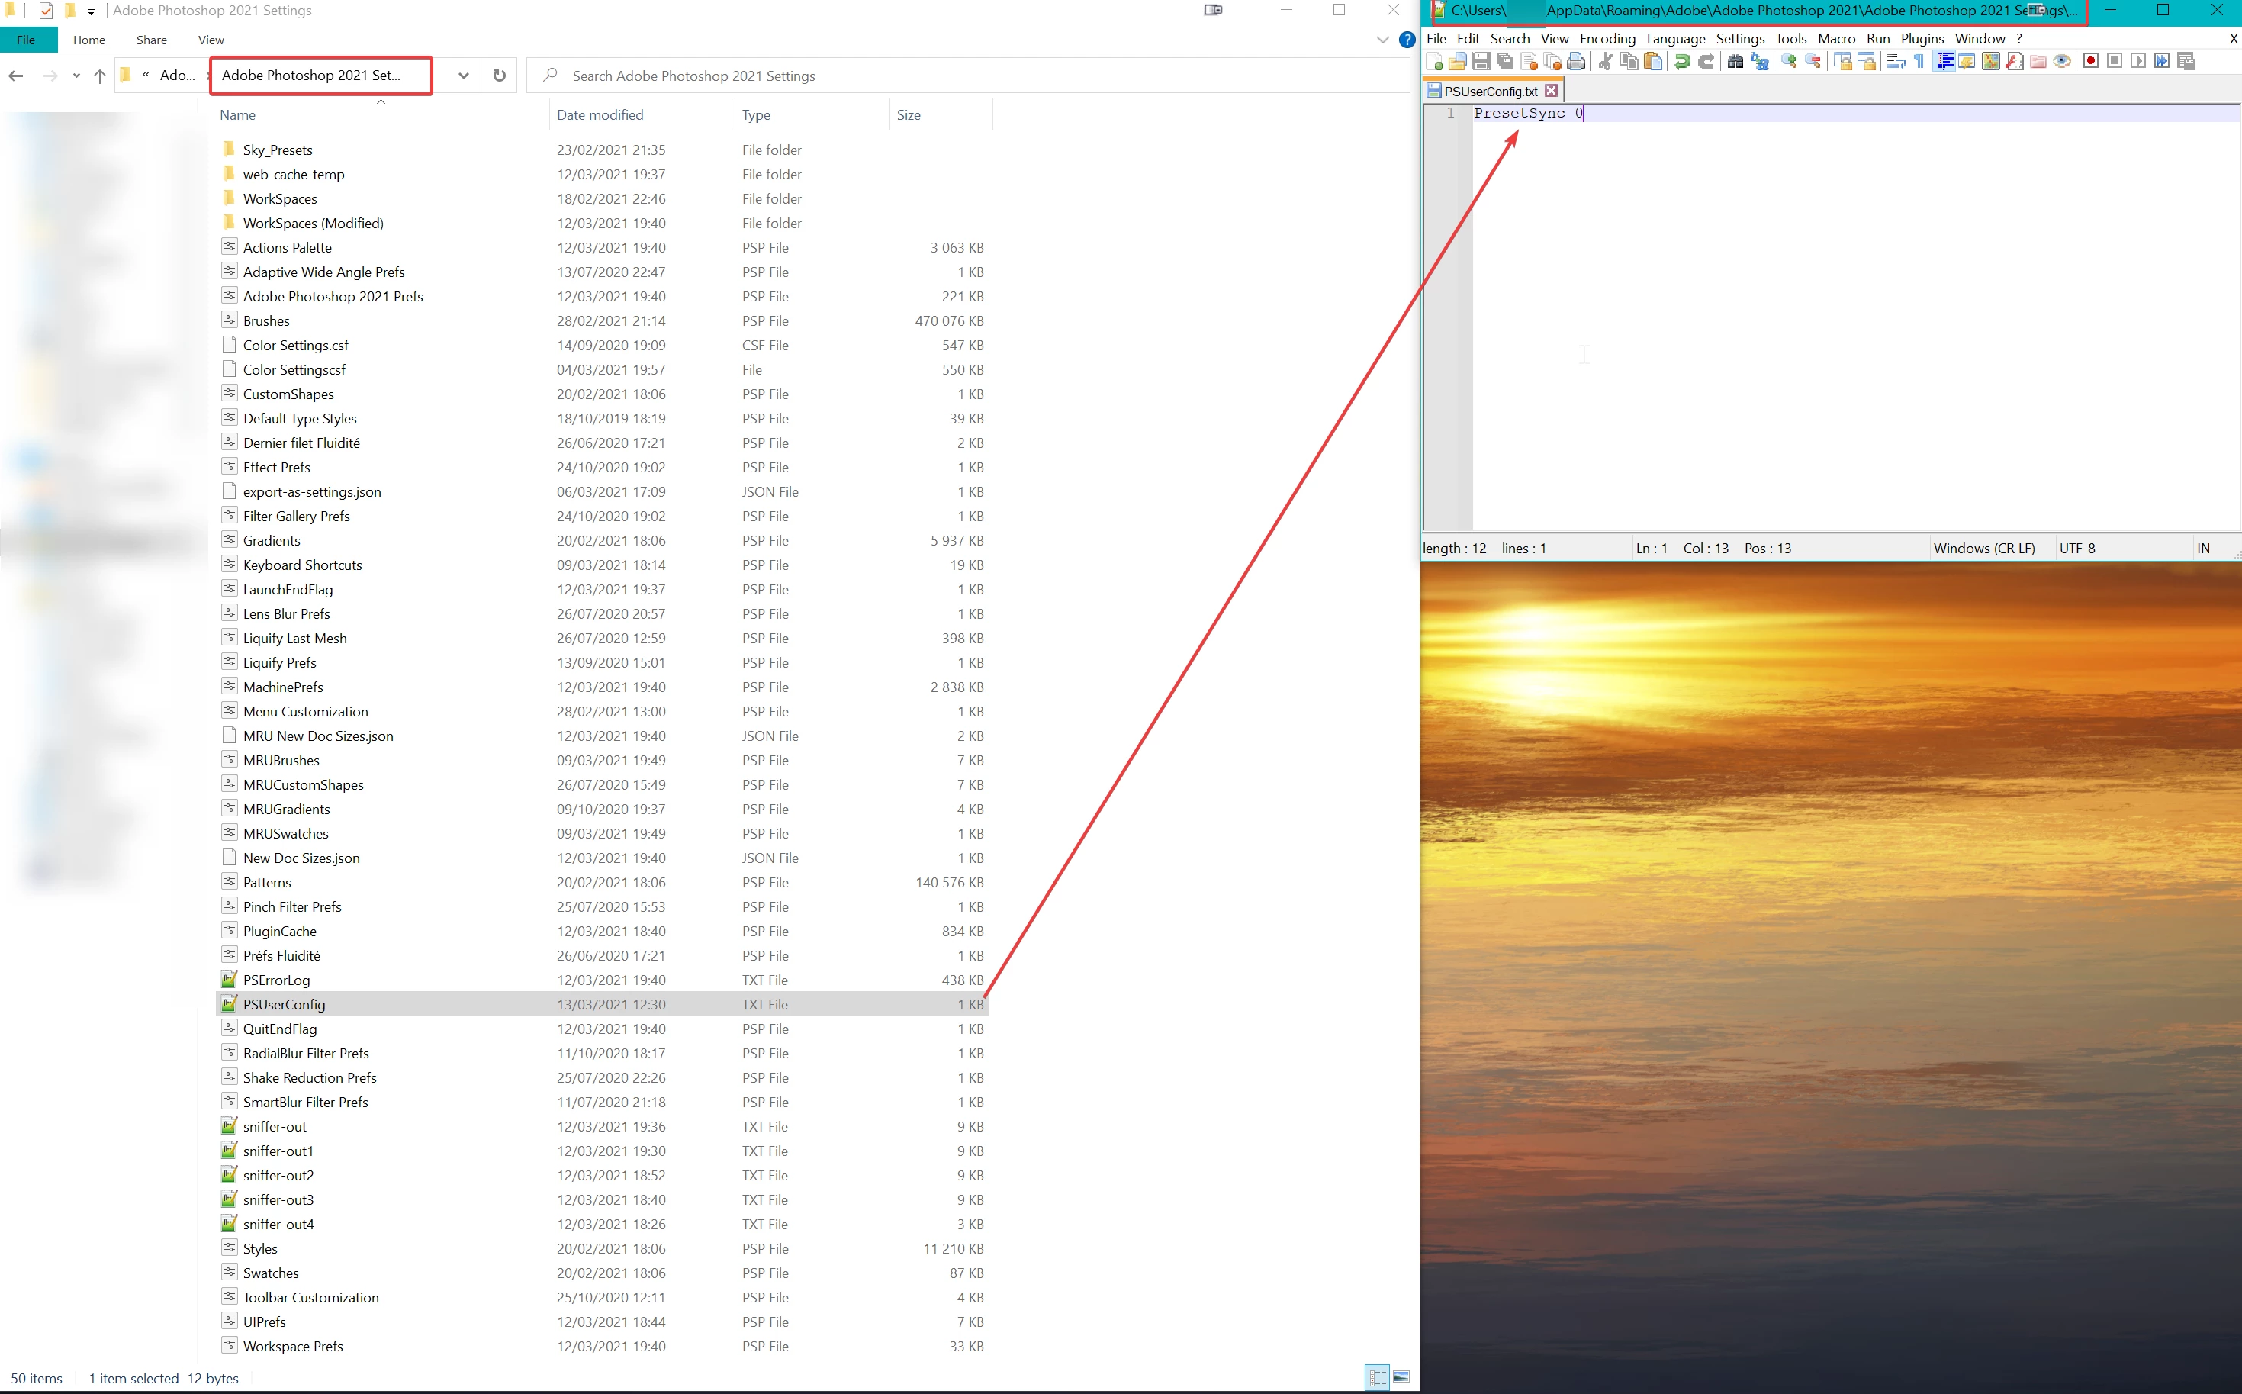Expand the address bar history dropdown
This screenshot has width=2242, height=1394.
click(x=464, y=76)
